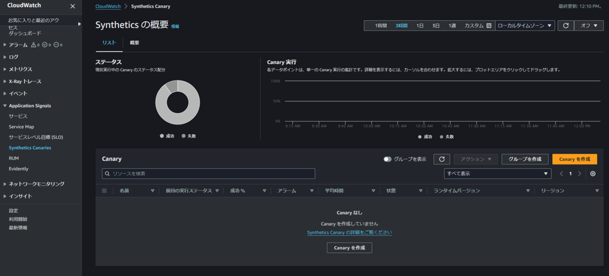Screen dimensions: 609x276
Task: Sort by 成功 % column
Action: [x=264, y=191]
